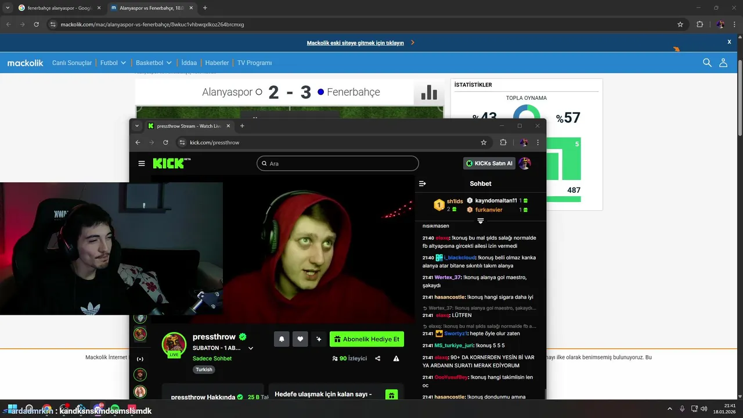Collapse the Sohbet chat panel

[x=423, y=183]
